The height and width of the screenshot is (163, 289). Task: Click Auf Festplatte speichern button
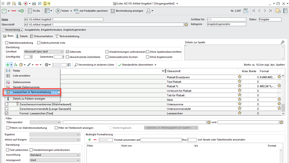click(91, 11)
